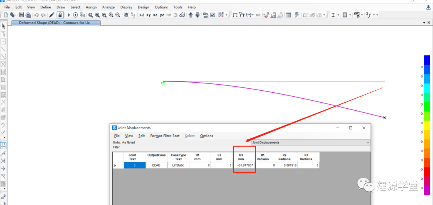Screen dimensions: 433x205
Task: Open Options menu in Joint Displacements window
Action: click(206, 136)
